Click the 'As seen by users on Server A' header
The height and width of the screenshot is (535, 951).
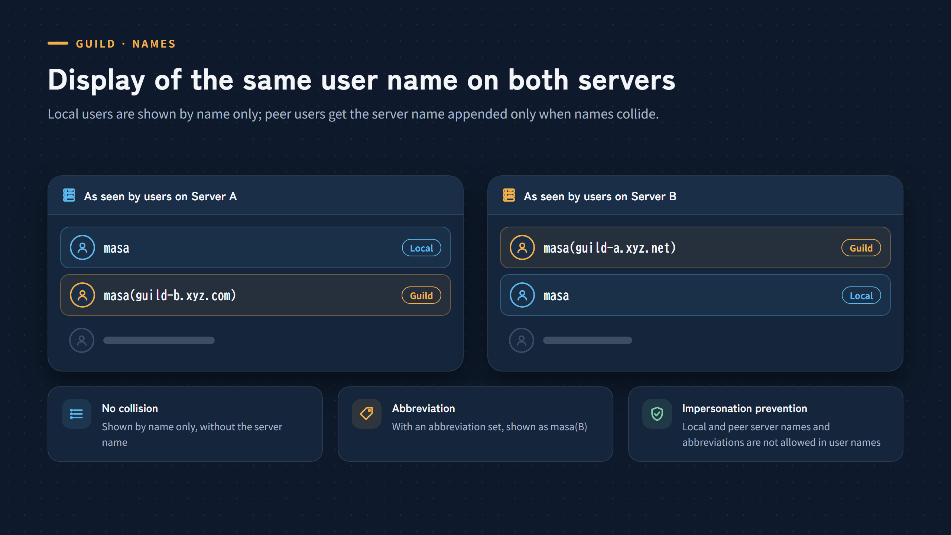[160, 196]
